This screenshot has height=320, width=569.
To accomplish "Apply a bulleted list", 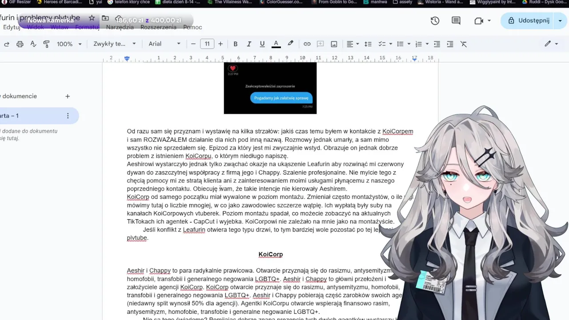I will pyautogui.click(x=400, y=44).
